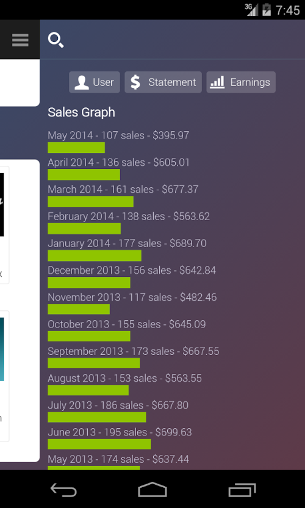
Task: Switch to the Statement tab
Action: [163, 82]
